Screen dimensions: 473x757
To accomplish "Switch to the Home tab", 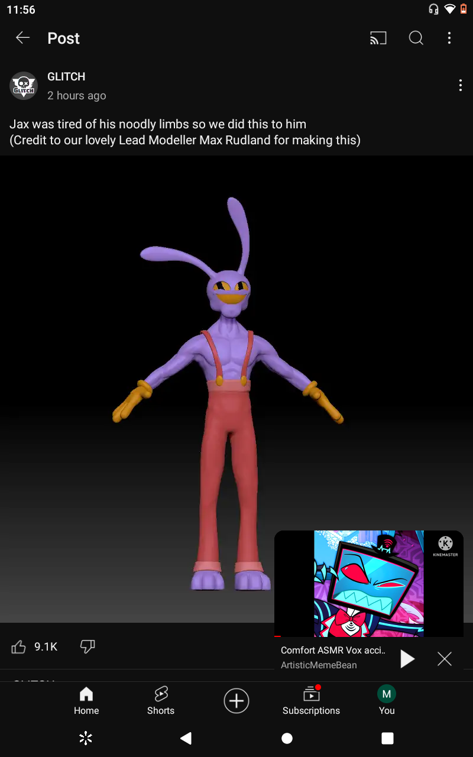I will (x=86, y=701).
